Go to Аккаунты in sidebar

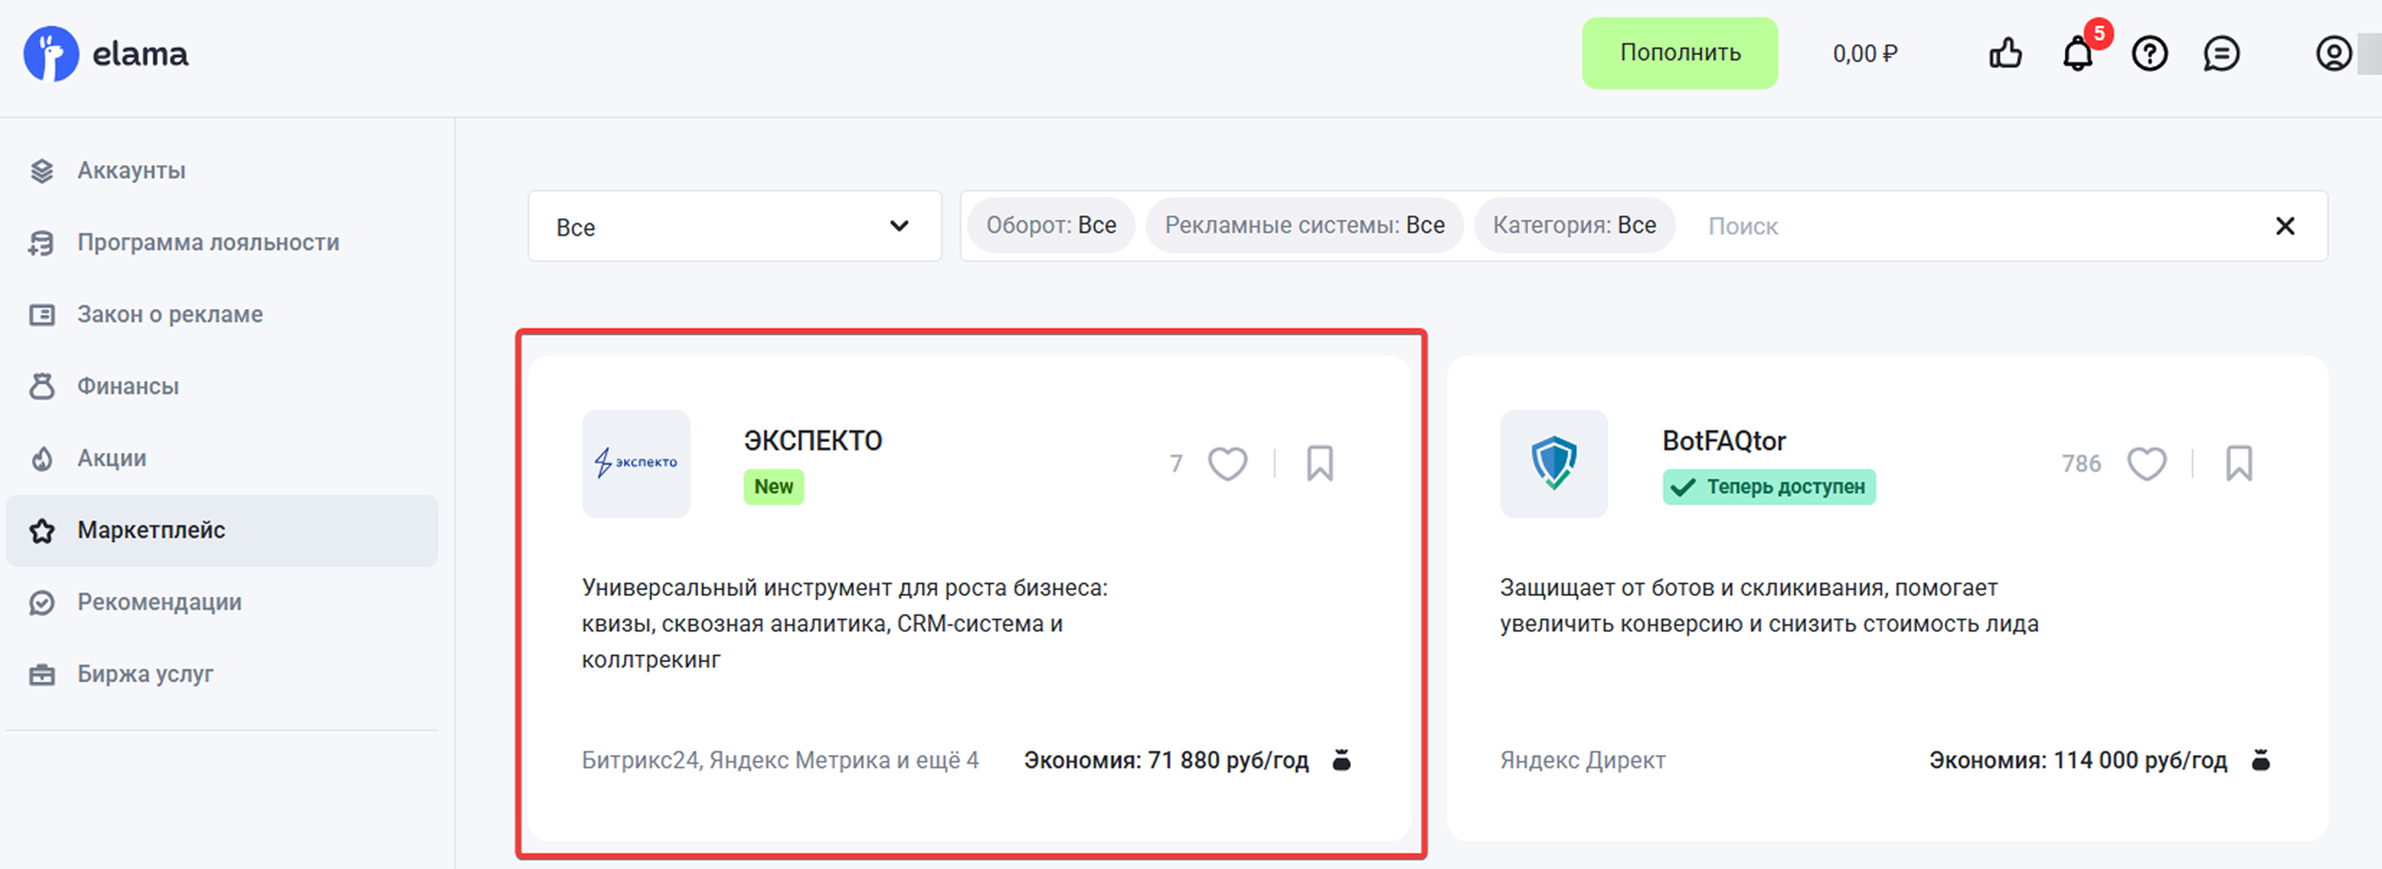coord(131,171)
